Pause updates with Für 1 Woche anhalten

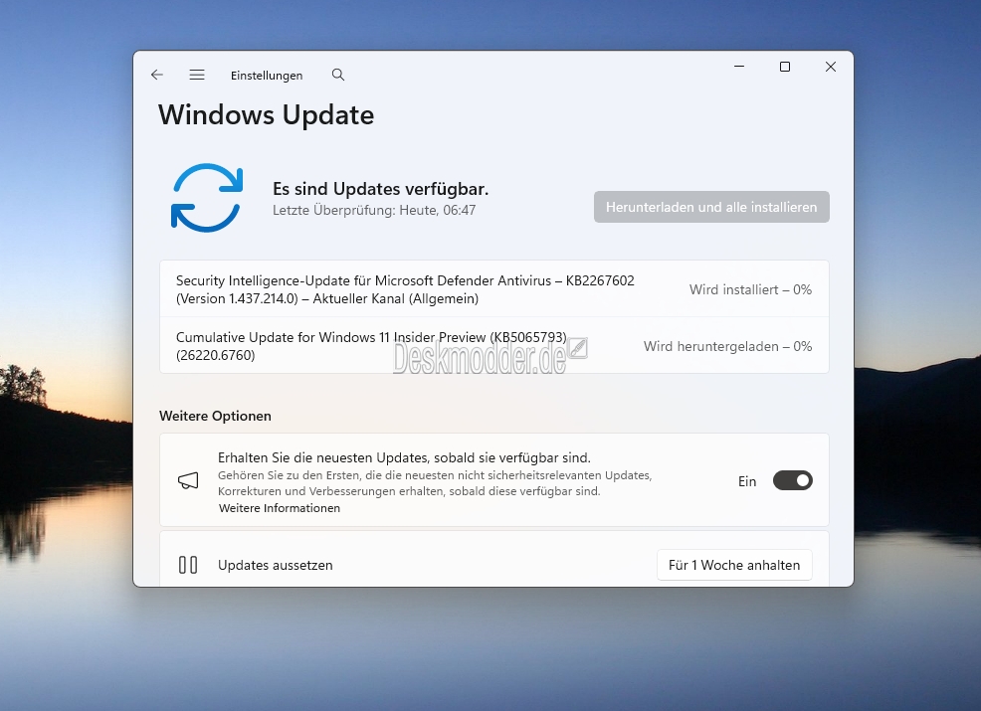(734, 565)
